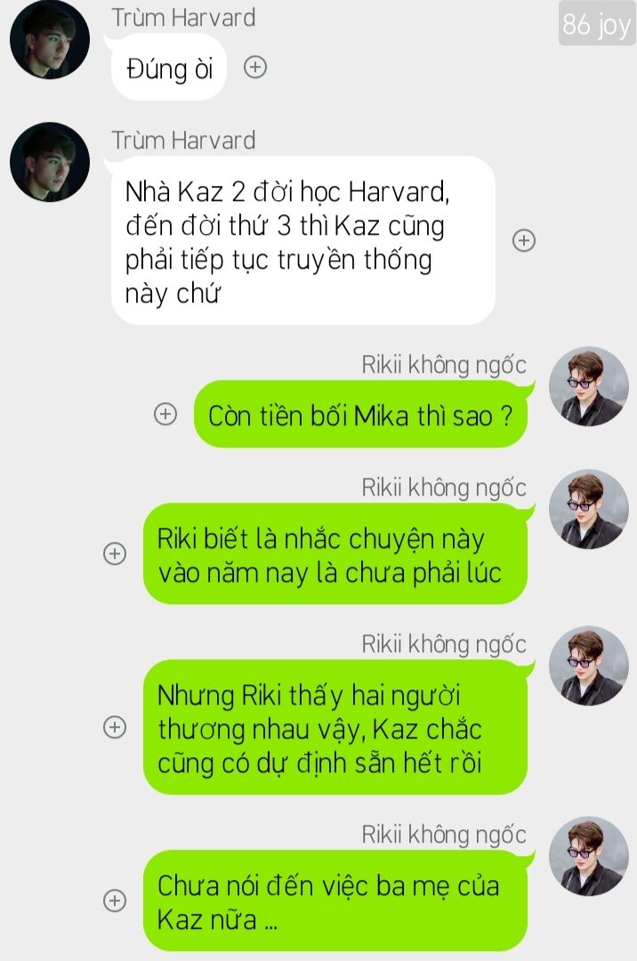637x961 pixels.
Task: Tap the "Còn tiền bối Mika thì sao ?" bubble
Action: point(361,415)
